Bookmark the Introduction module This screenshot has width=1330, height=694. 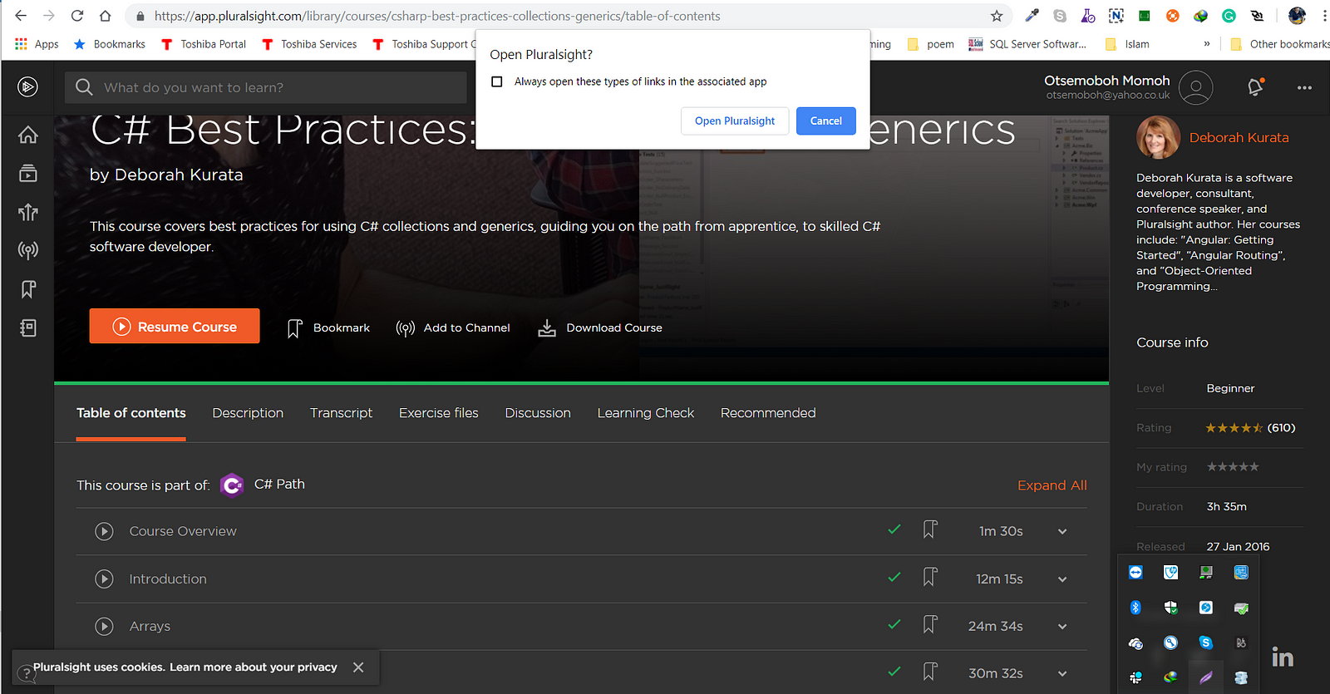coord(930,578)
